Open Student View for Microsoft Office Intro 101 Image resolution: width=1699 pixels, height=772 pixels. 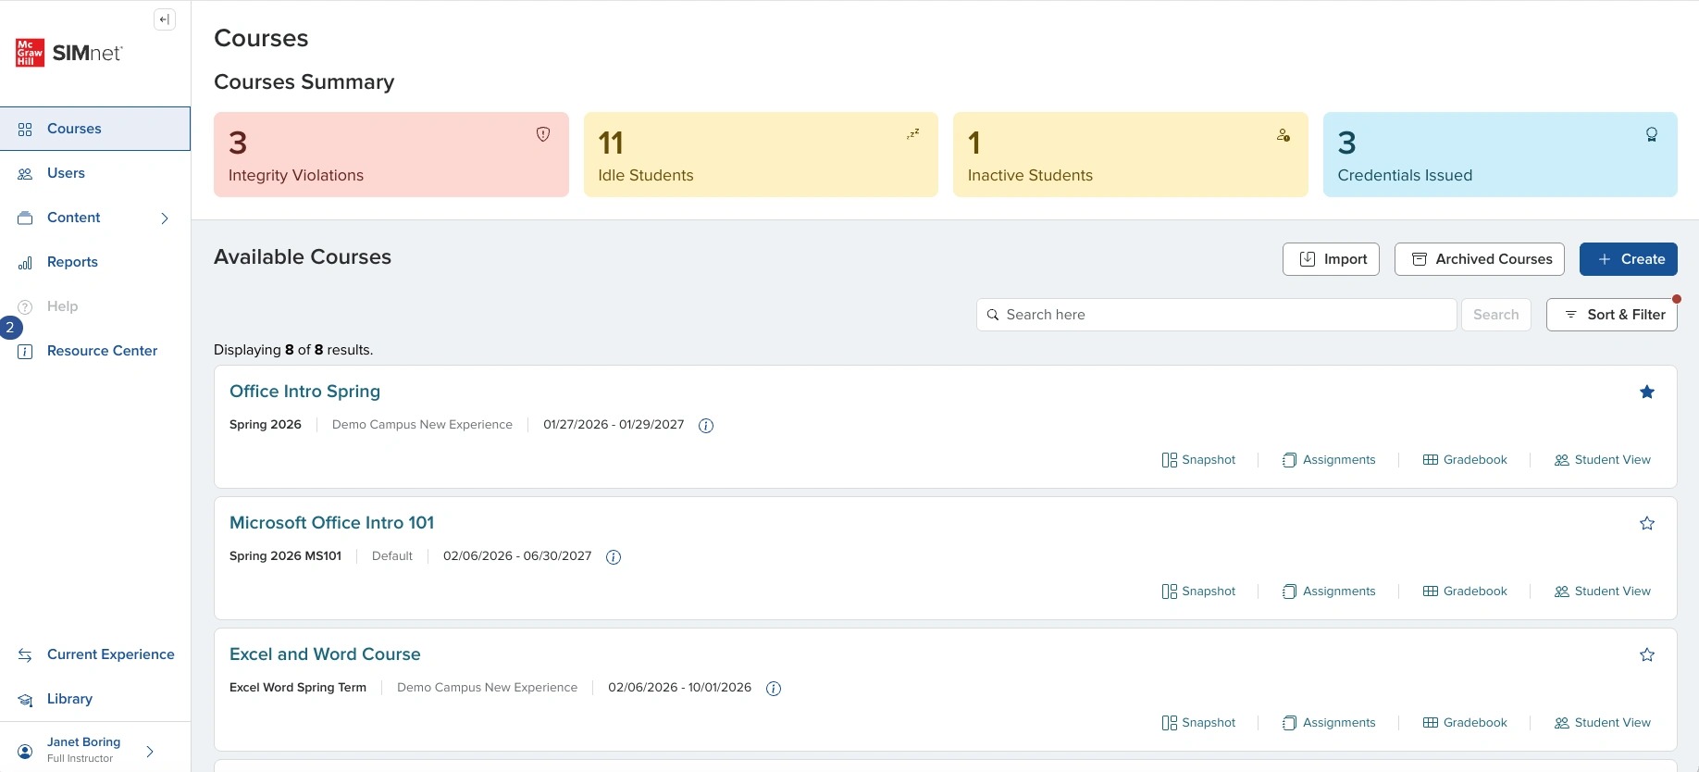(1603, 591)
